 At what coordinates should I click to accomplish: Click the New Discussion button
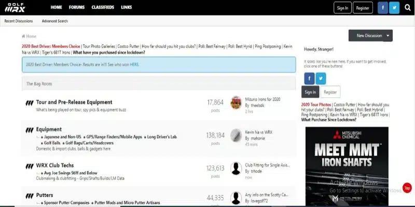[x=369, y=36]
